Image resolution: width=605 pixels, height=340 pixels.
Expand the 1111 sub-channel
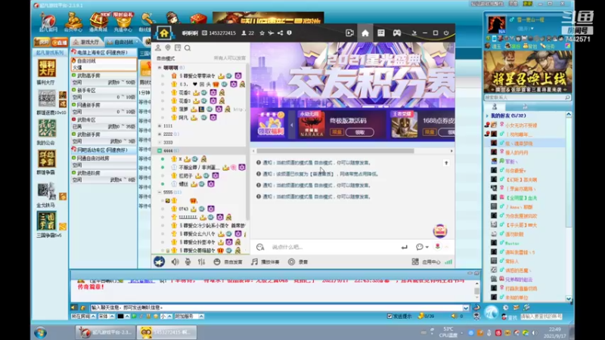click(x=160, y=125)
